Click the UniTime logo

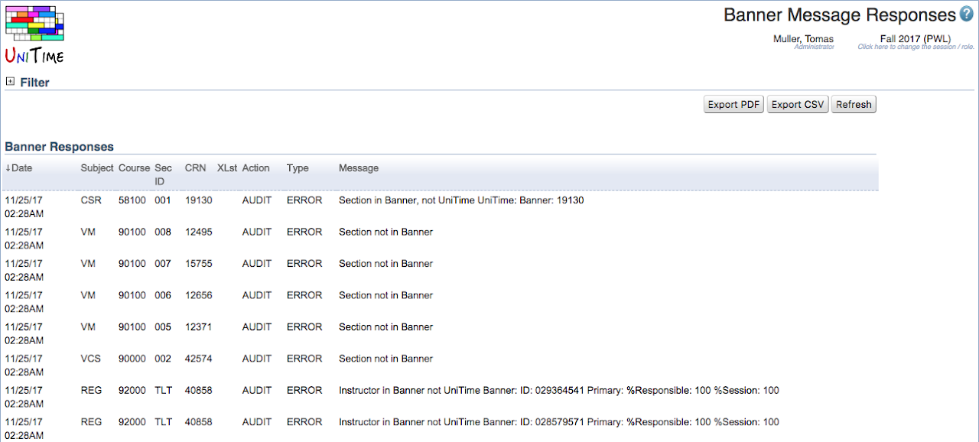pos(34,35)
